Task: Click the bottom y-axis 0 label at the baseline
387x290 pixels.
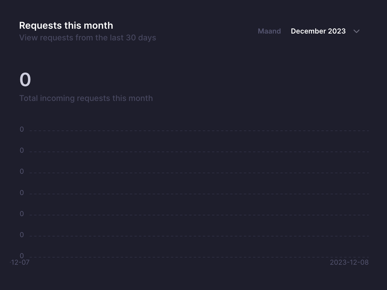Action: coord(22,256)
